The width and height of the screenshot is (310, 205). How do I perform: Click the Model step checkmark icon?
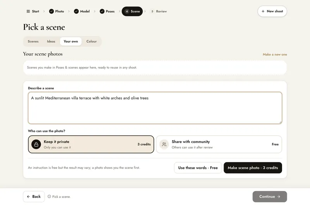(76, 11)
